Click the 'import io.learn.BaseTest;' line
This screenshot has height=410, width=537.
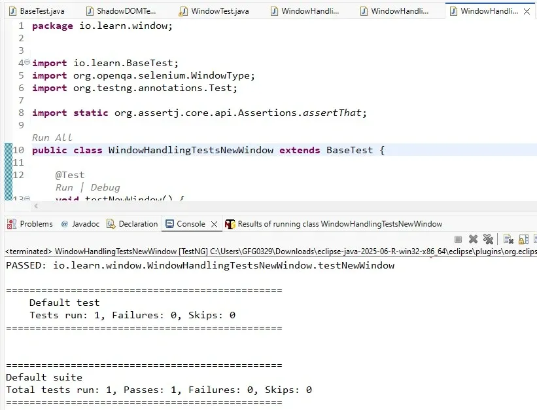click(105, 63)
